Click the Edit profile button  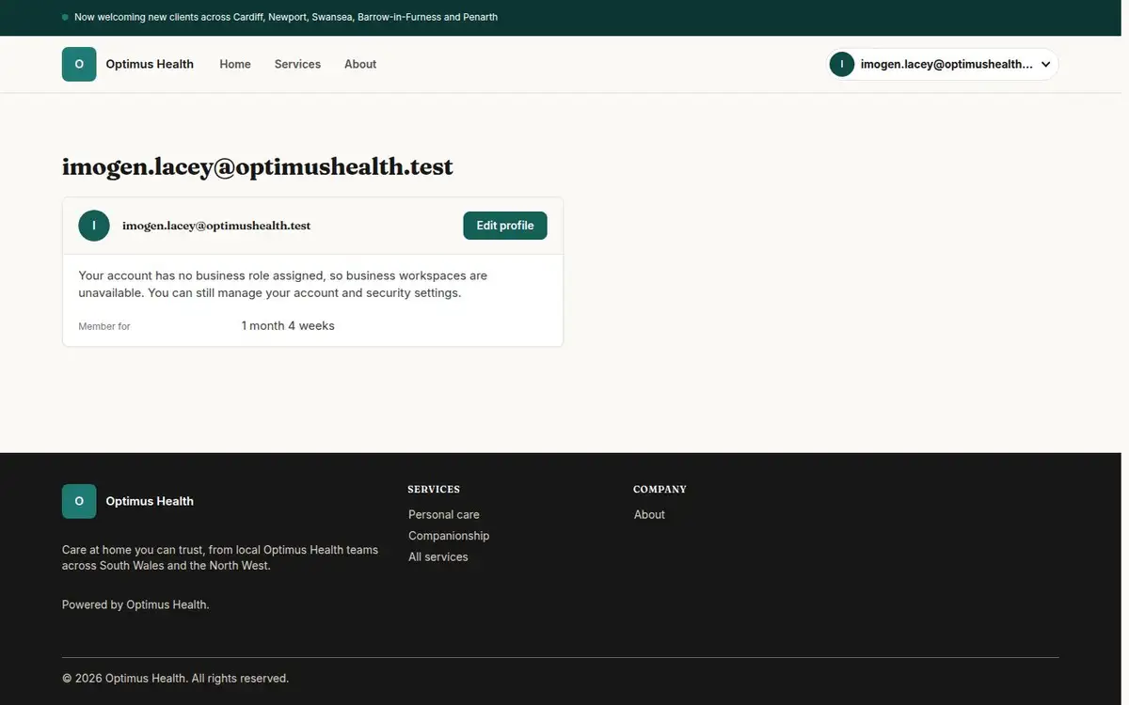(505, 226)
